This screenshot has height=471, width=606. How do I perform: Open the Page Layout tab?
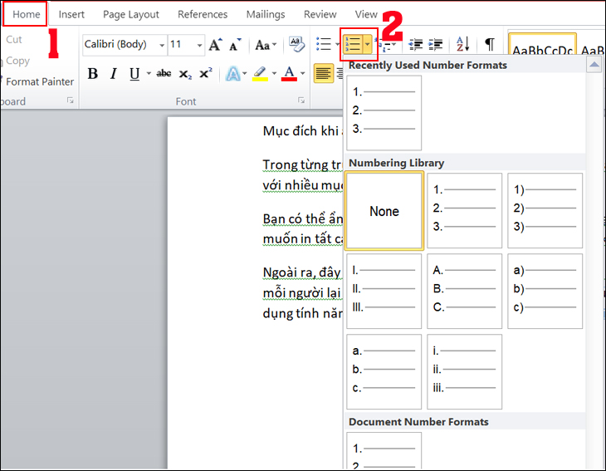(x=130, y=14)
